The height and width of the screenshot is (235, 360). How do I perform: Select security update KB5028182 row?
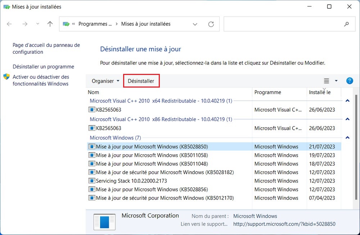pos(214,172)
